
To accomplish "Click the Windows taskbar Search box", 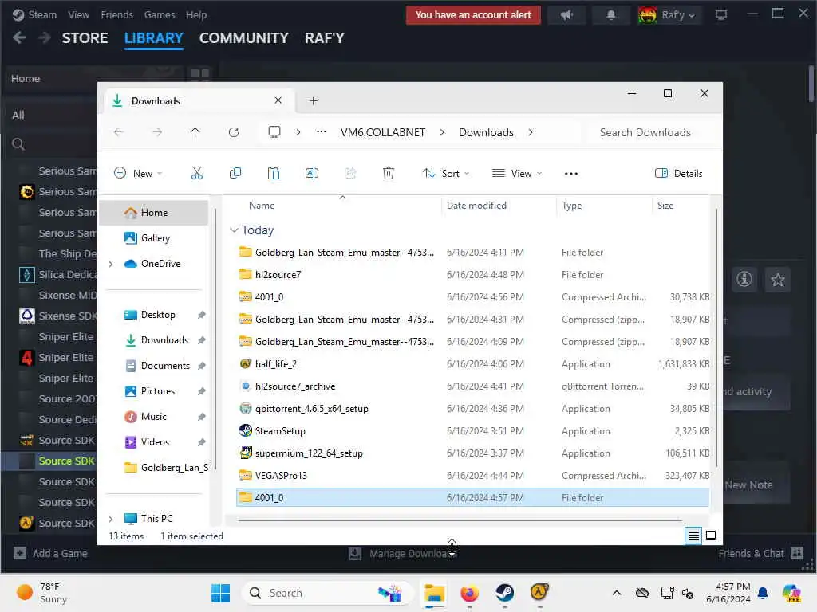I will tap(327, 593).
